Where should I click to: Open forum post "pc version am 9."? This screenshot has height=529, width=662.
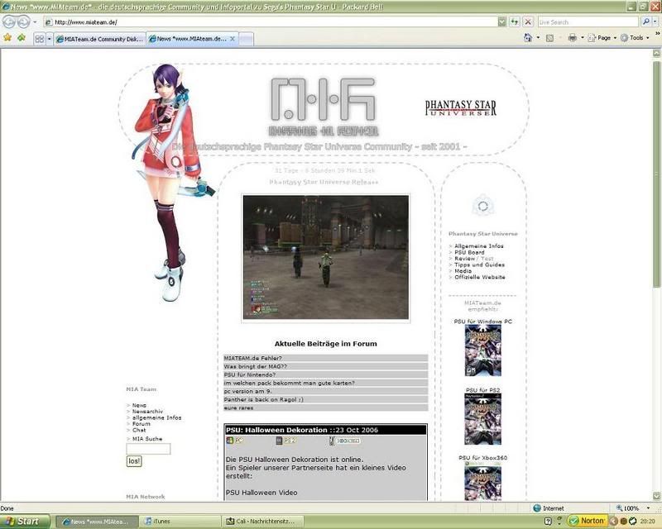(x=247, y=391)
